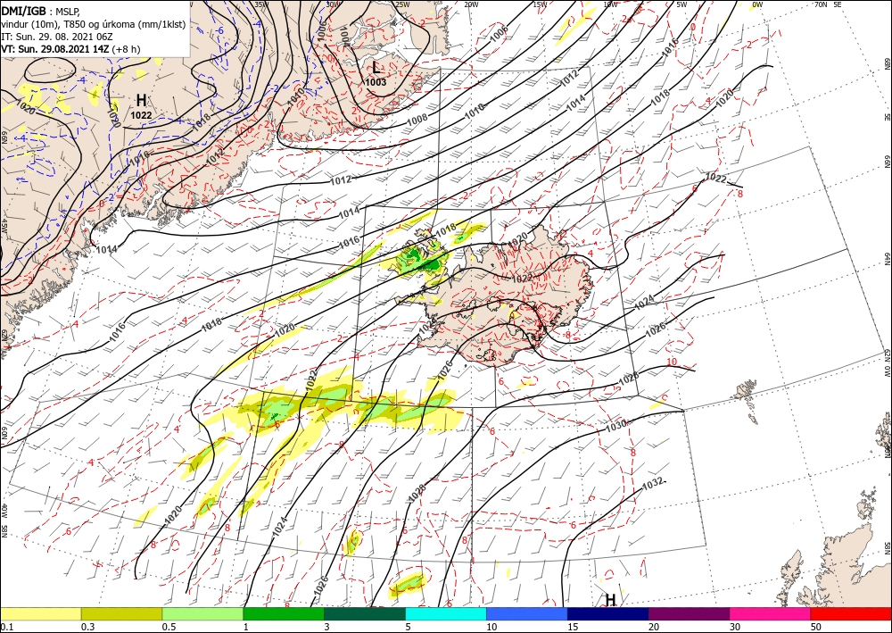This screenshot has height=633, width=892.
Task: Click the '70N' latitude label
Action: click(x=821, y=4)
